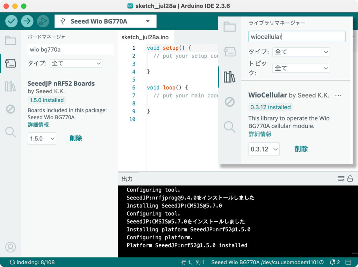Viewport: 358px width, 267px height.
Task: Click 0.3.12 installed badge
Action: click(x=271, y=107)
